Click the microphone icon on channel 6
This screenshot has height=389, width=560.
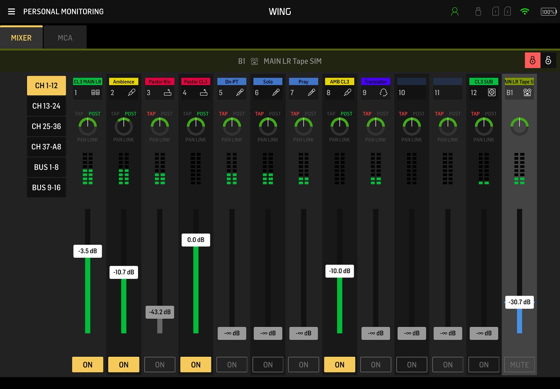coord(276,92)
